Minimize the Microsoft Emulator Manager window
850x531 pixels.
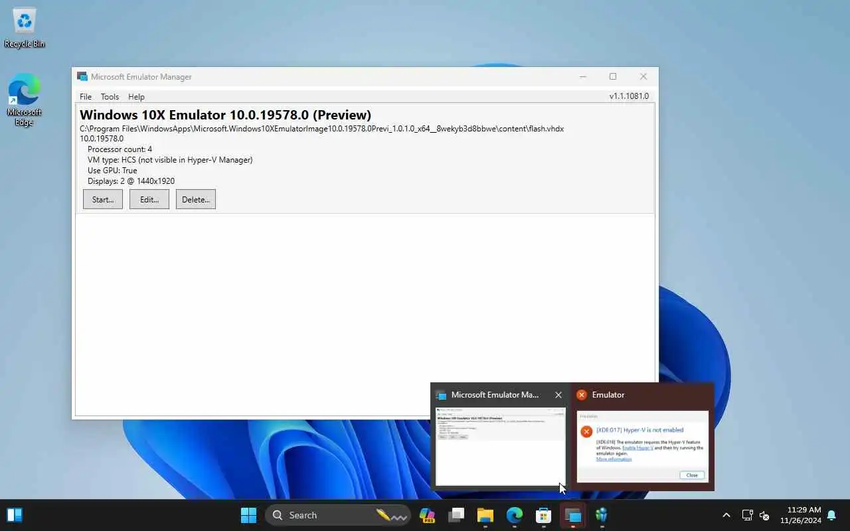tap(583, 77)
